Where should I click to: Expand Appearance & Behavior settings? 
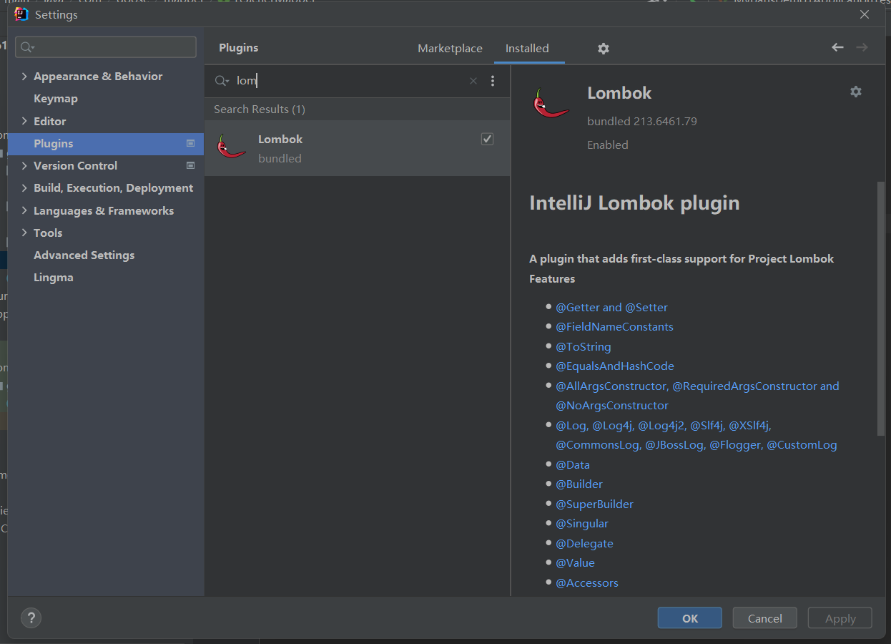25,77
